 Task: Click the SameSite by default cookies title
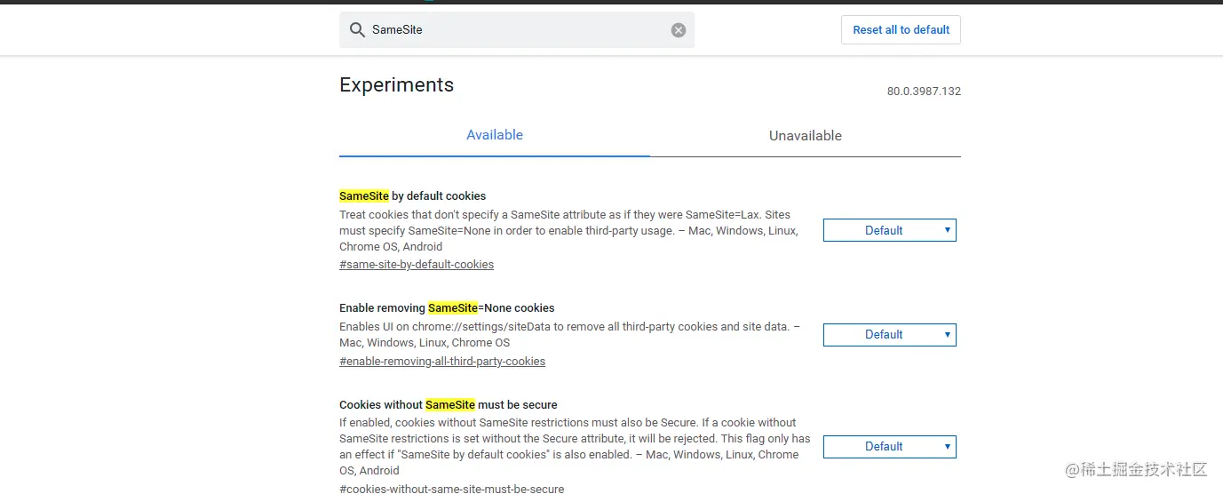[413, 195]
